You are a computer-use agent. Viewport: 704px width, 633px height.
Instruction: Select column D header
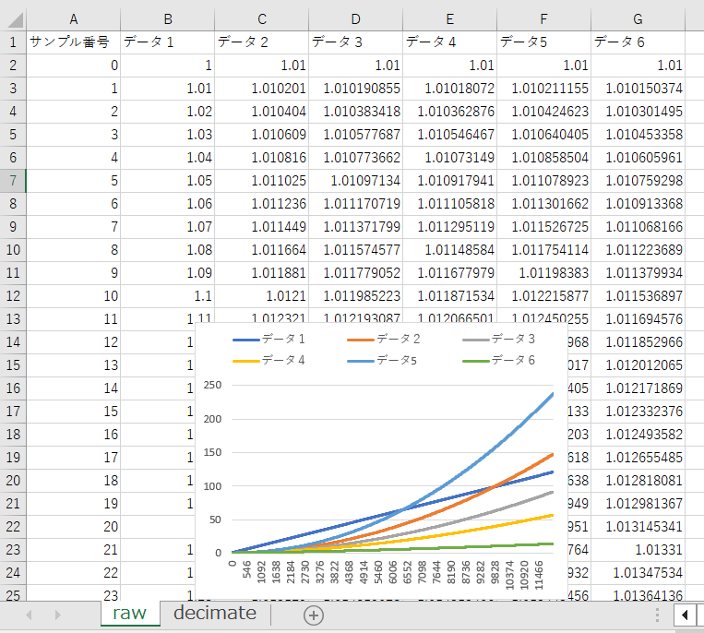pyautogui.click(x=355, y=19)
